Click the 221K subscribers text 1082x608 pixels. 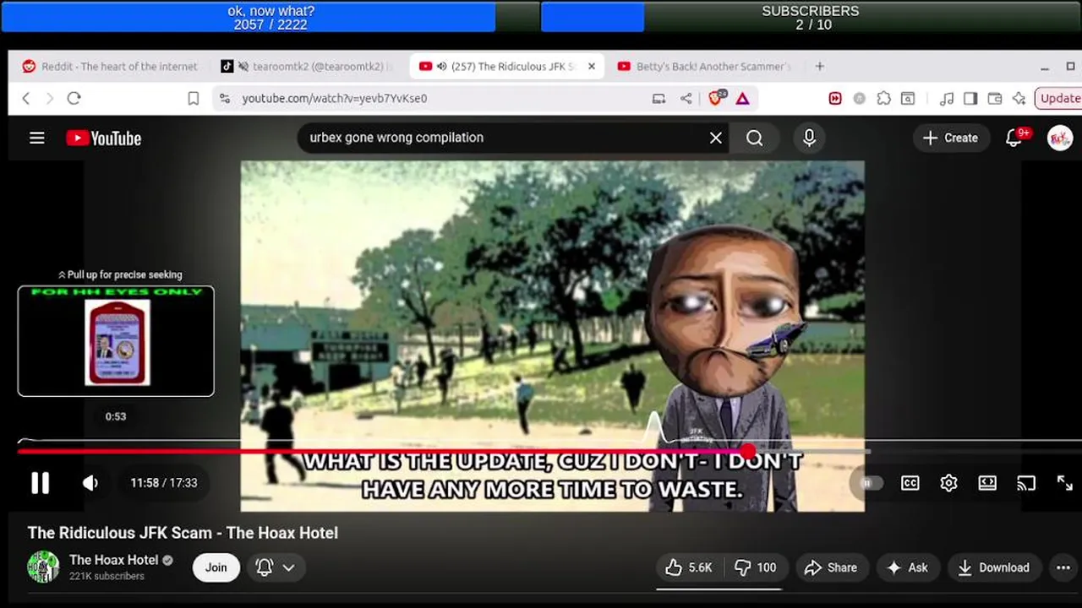(x=107, y=576)
